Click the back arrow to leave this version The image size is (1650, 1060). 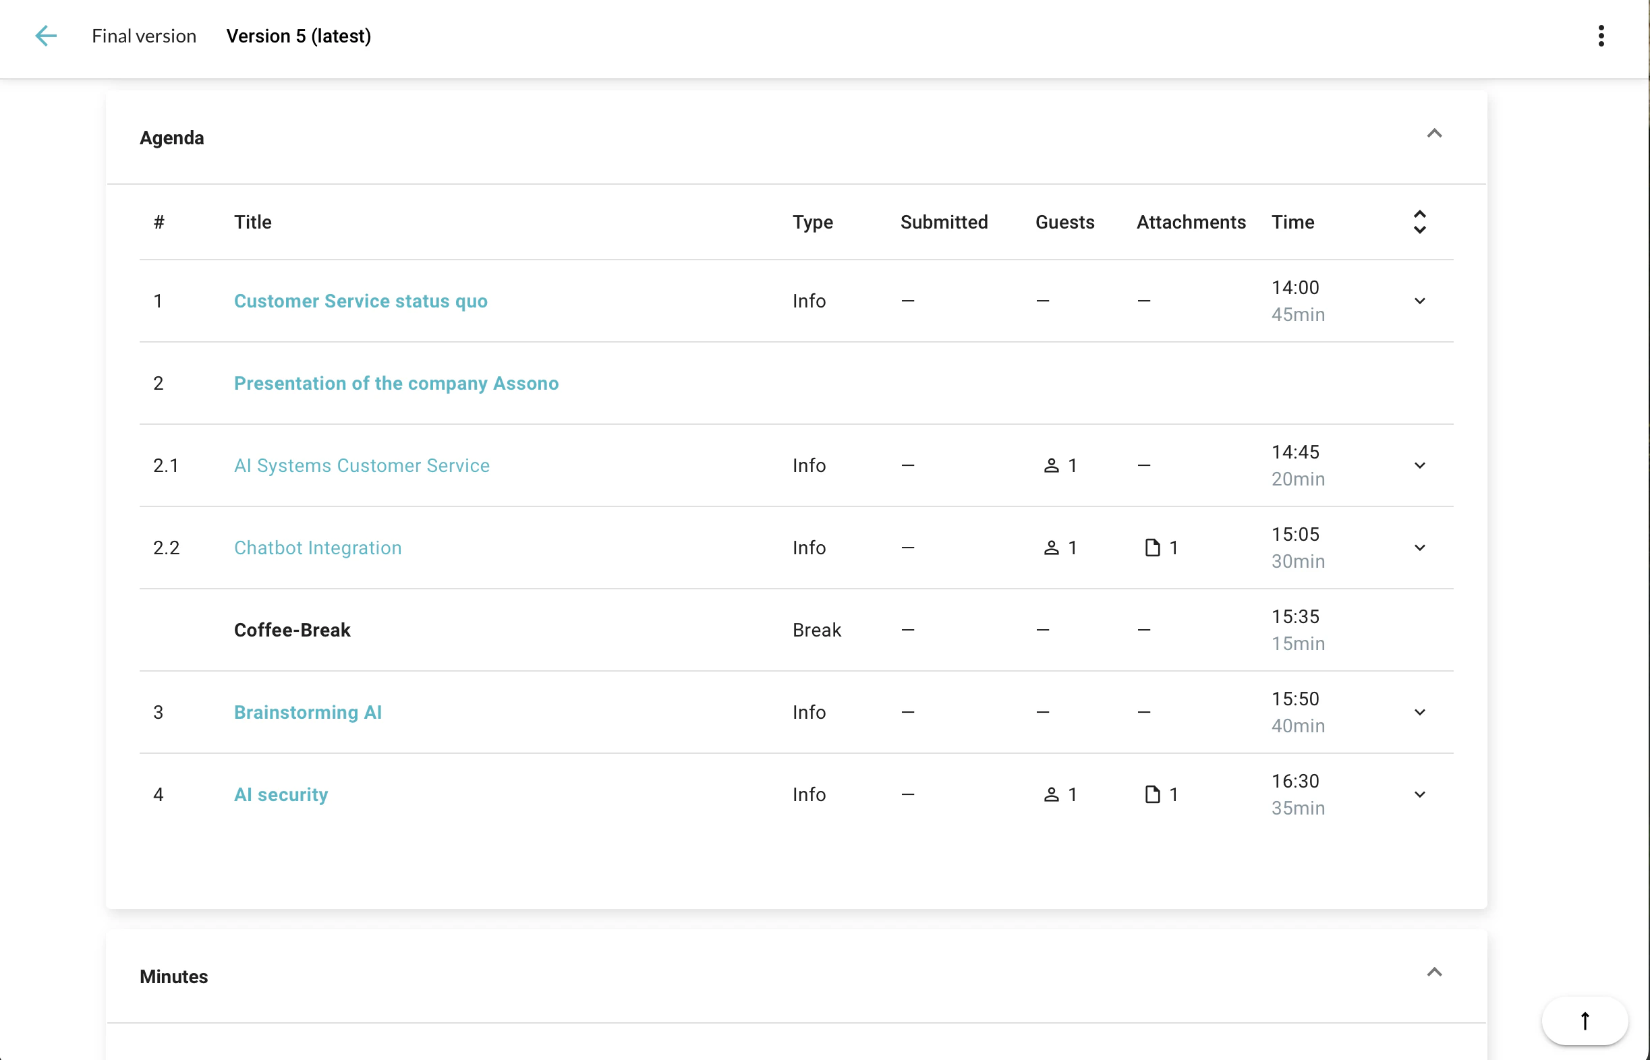coord(46,36)
